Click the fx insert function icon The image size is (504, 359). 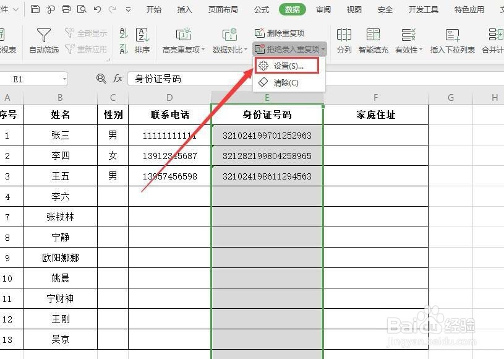tap(117, 79)
